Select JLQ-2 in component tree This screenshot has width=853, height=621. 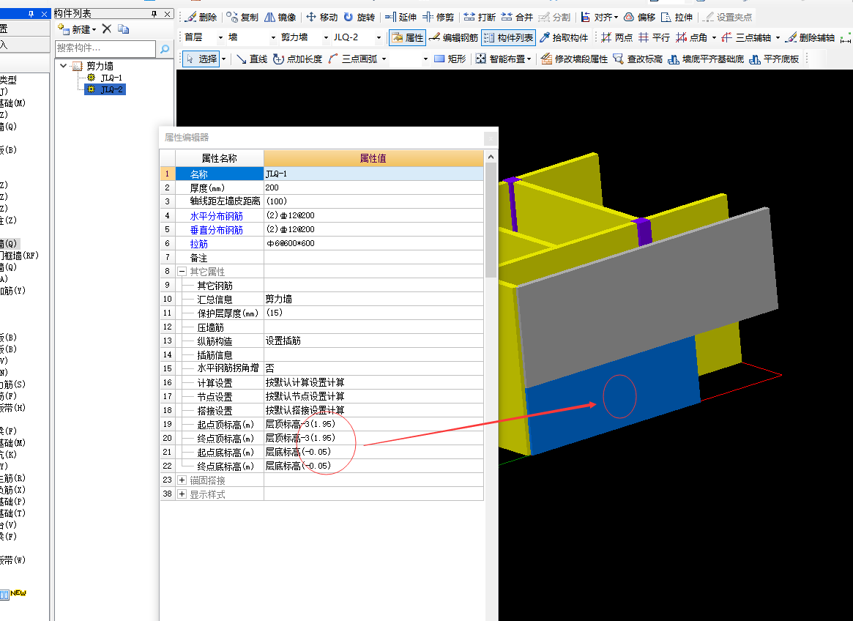click(105, 89)
